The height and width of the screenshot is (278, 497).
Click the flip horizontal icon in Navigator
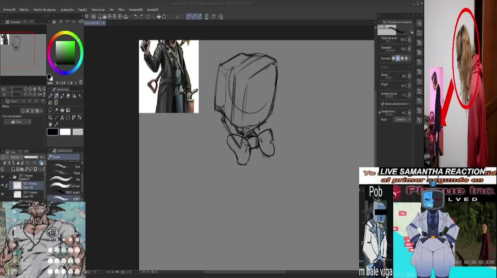click(40, 94)
